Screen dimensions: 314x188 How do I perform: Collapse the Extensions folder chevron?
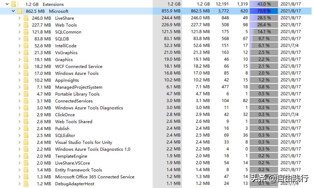point(7,4)
